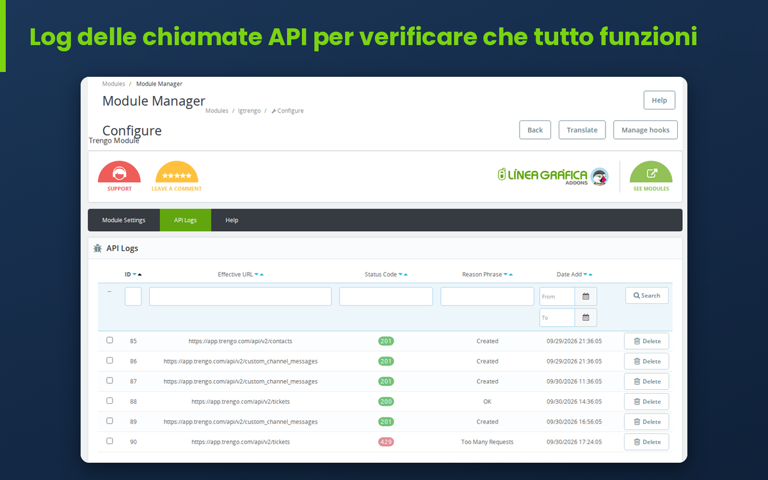Click the To date input field
Image resolution: width=768 pixels, height=480 pixels.
click(557, 317)
